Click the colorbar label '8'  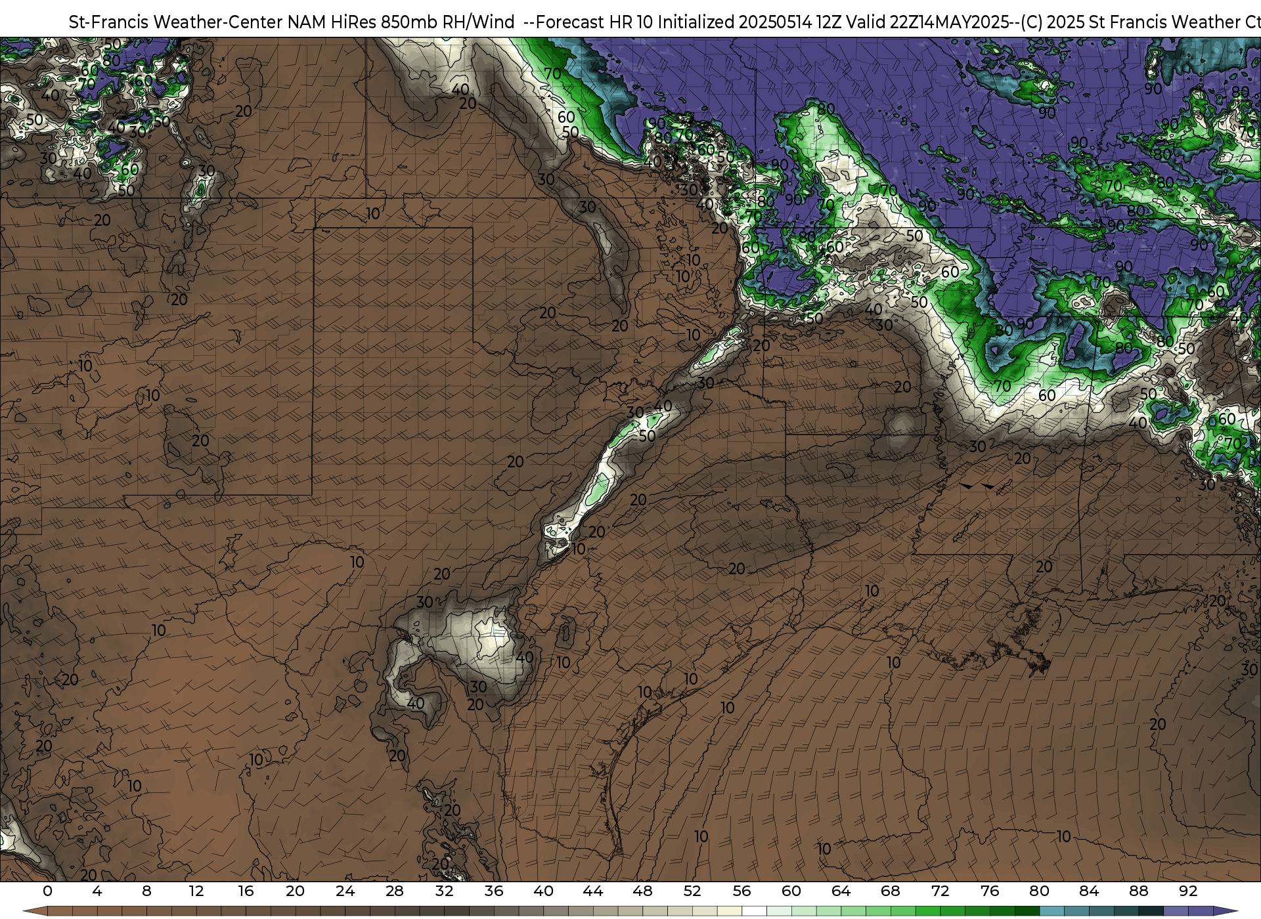(146, 891)
